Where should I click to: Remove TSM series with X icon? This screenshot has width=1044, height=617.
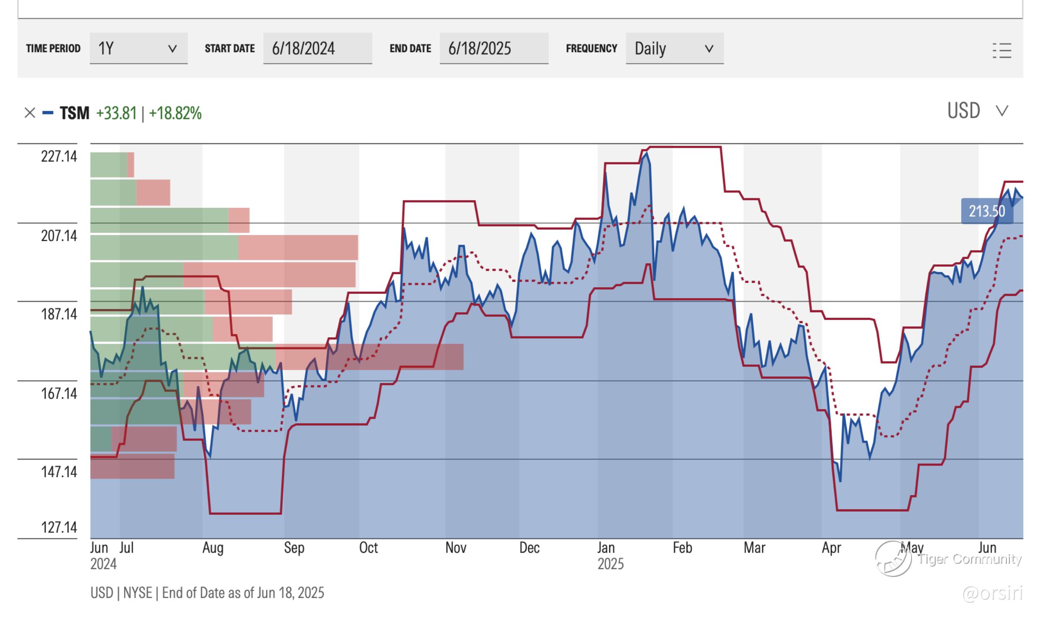tap(30, 113)
